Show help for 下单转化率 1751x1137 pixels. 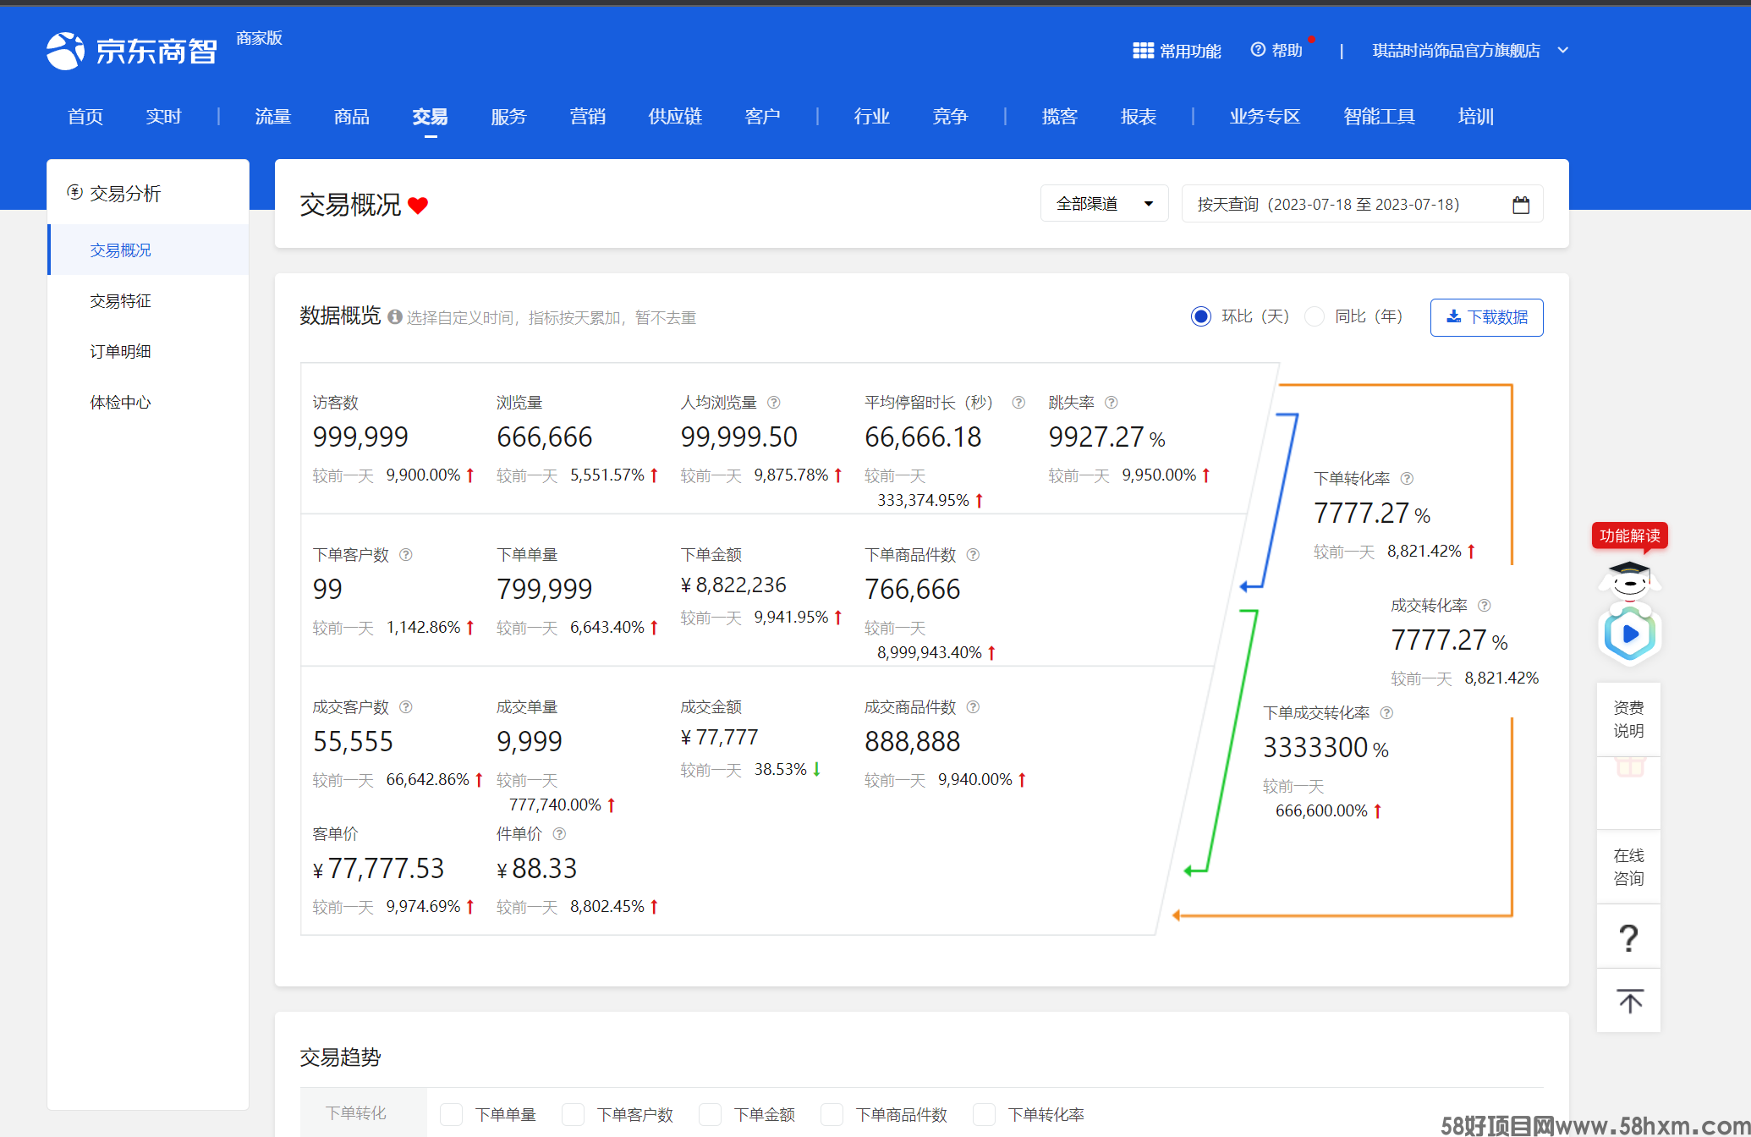[1407, 479]
